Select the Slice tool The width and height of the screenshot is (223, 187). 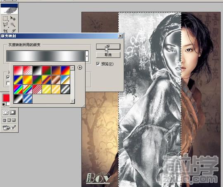tap(13, 31)
